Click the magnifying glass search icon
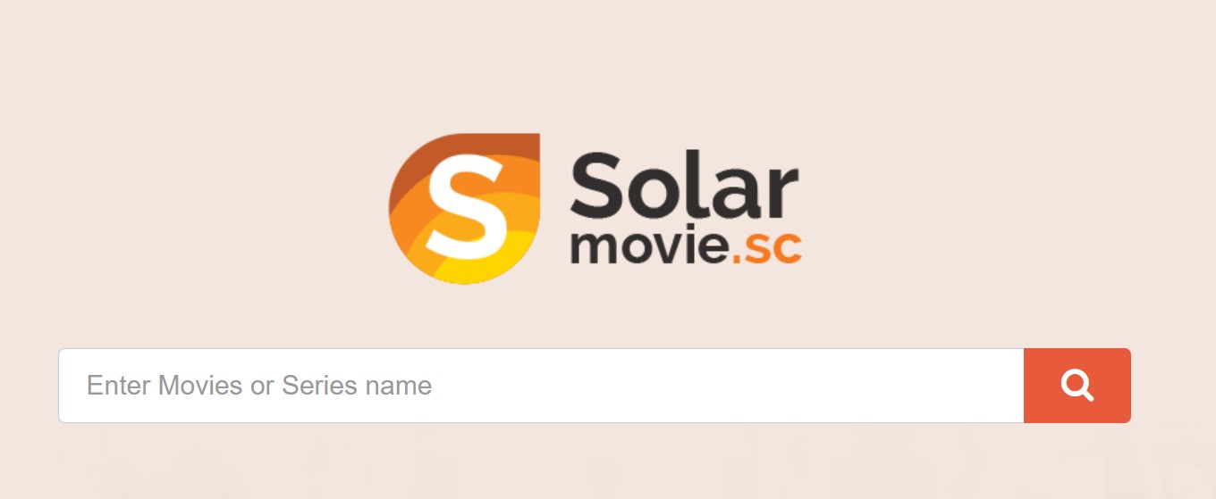 1077,386
